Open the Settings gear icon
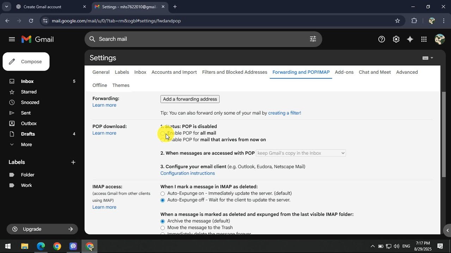 (x=396, y=39)
